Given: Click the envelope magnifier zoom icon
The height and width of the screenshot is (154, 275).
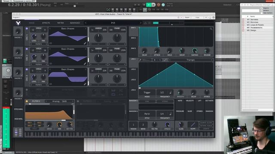Looking at the screenshot, I should click(x=211, y=29).
